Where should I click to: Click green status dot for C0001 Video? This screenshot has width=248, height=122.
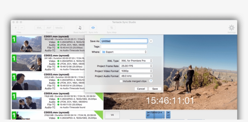coord(58,42)
